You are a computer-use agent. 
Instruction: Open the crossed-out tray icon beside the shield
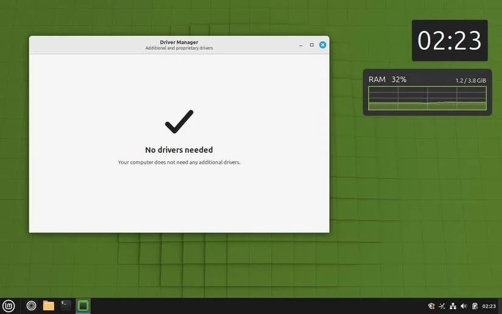[x=442, y=306]
